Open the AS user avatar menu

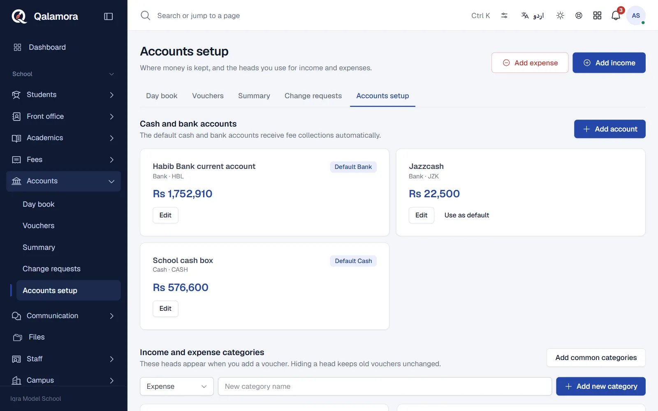click(636, 16)
